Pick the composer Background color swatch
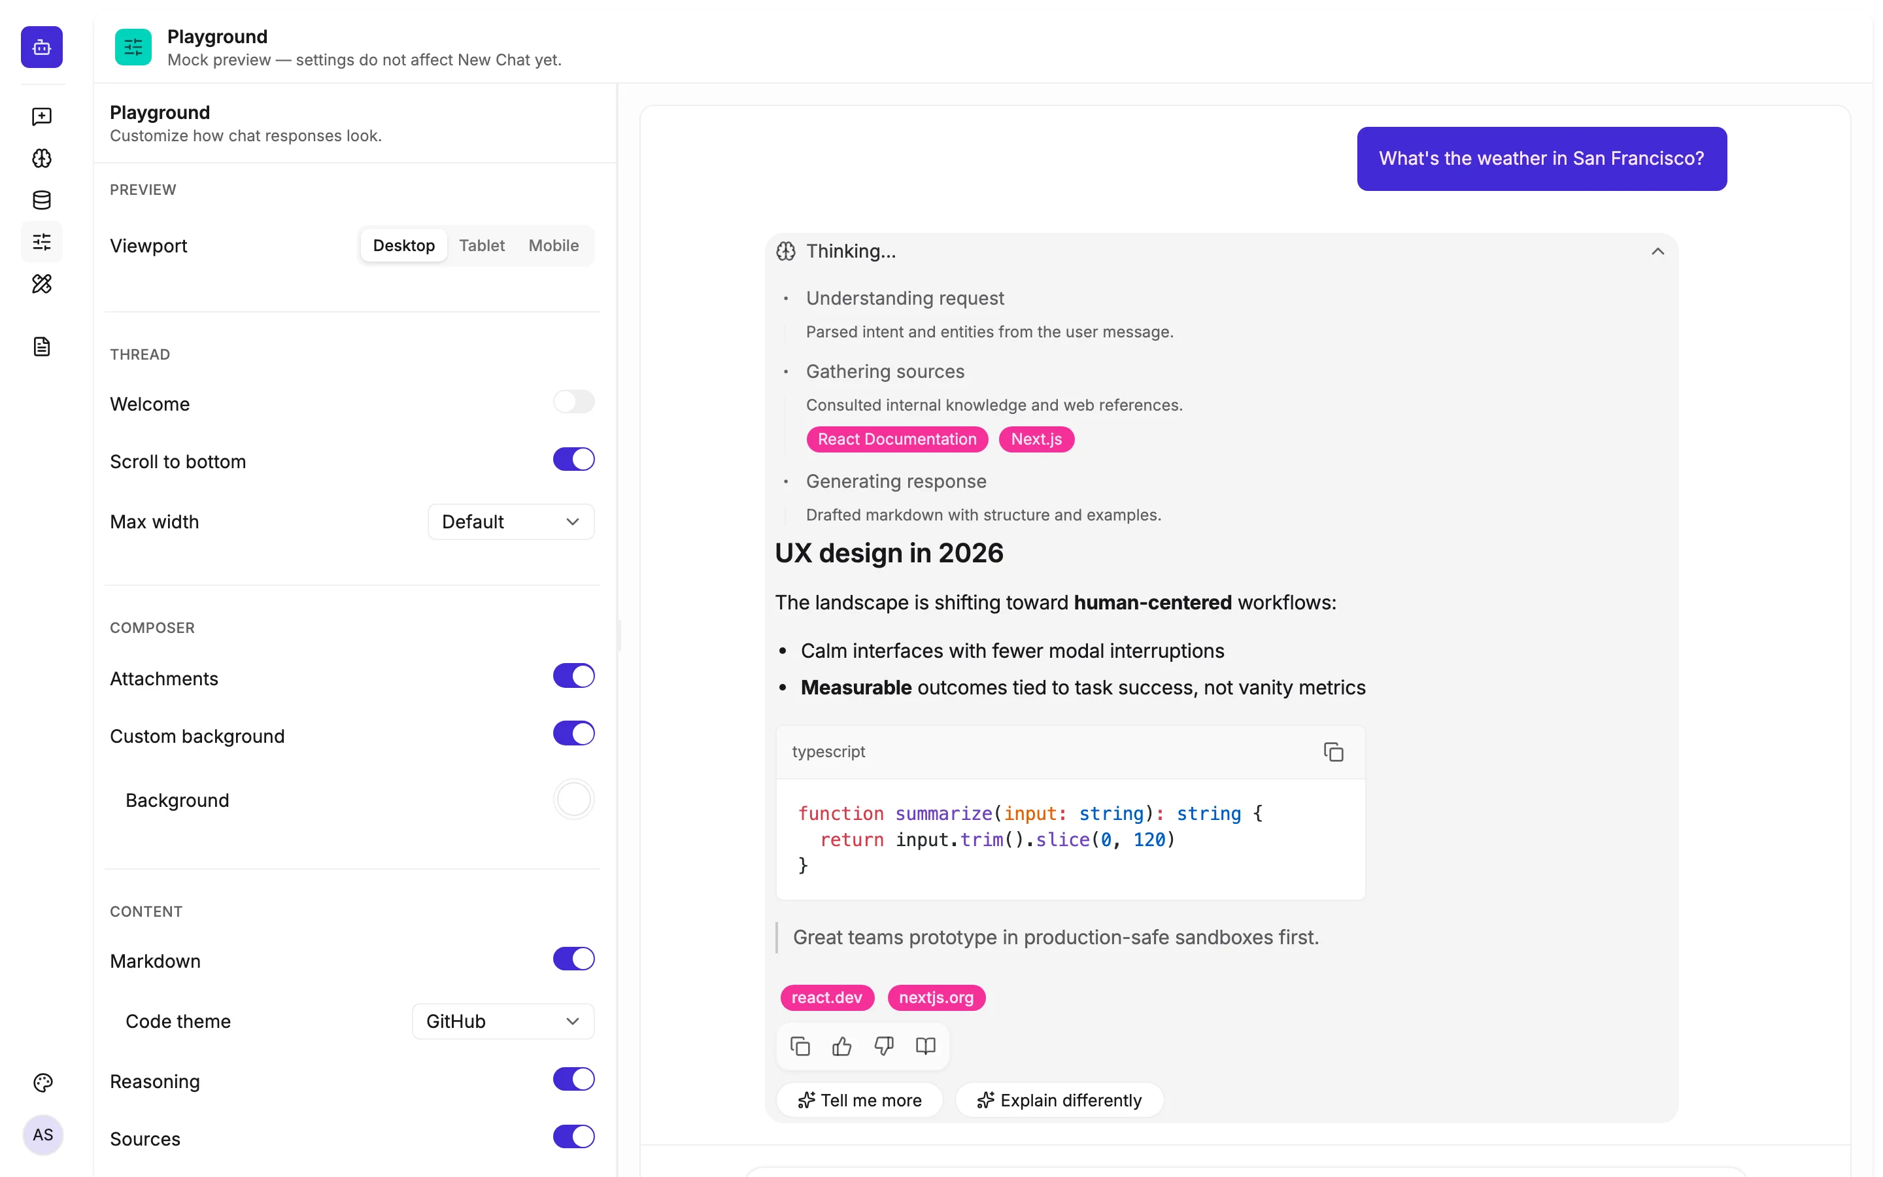Screen dimensions: 1883x1177 tap(573, 800)
